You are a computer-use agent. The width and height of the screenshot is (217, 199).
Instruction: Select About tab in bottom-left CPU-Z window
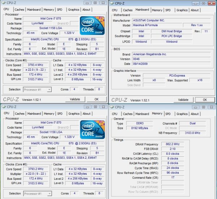pos(86,113)
